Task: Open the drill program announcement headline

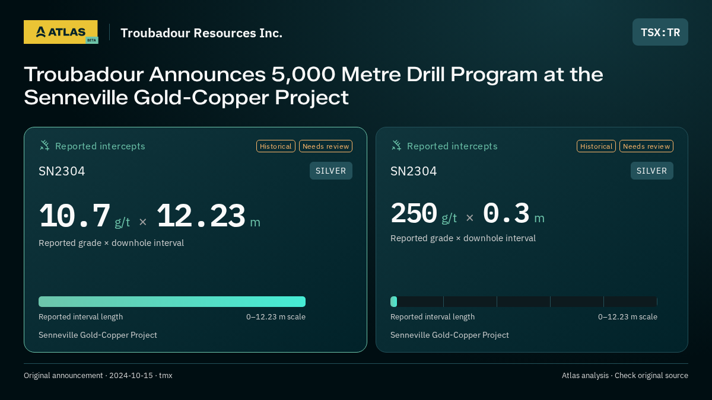Action: [313, 86]
